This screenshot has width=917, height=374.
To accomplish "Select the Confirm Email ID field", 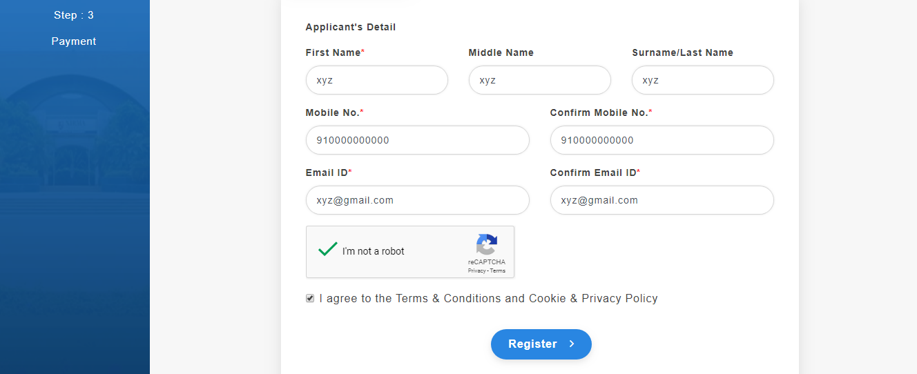I will click(662, 200).
